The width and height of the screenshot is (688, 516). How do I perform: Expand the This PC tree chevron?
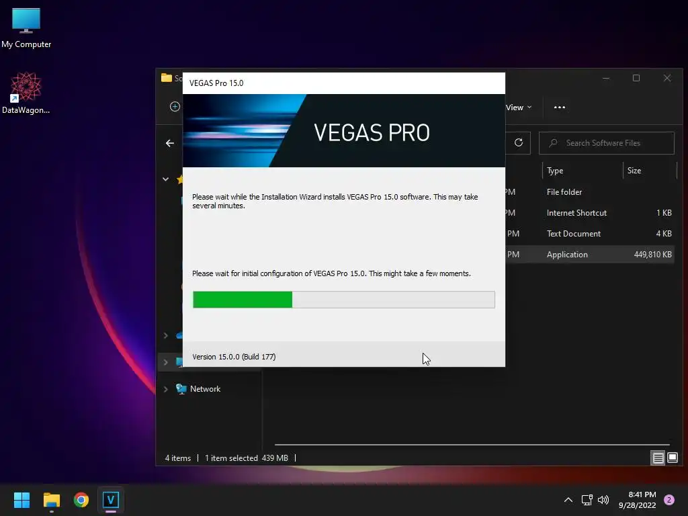[x=165, y=362]
